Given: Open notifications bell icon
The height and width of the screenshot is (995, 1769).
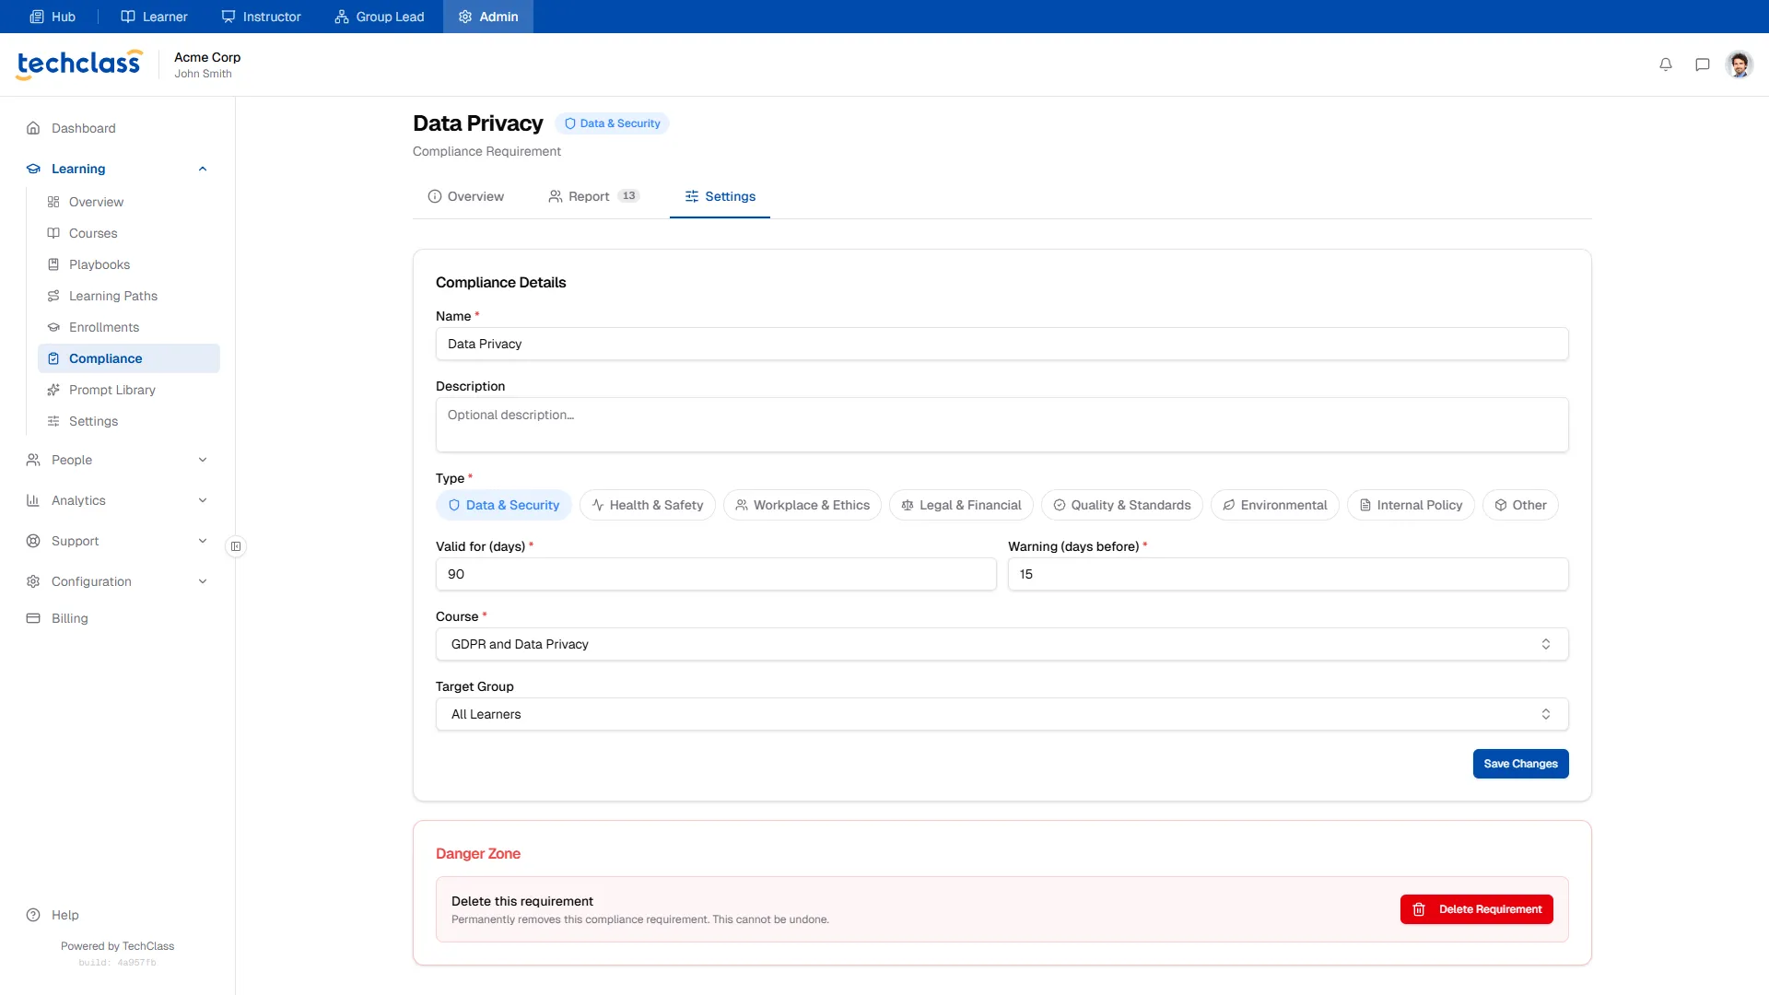Looking at the screenshot, I should 1666,64.
